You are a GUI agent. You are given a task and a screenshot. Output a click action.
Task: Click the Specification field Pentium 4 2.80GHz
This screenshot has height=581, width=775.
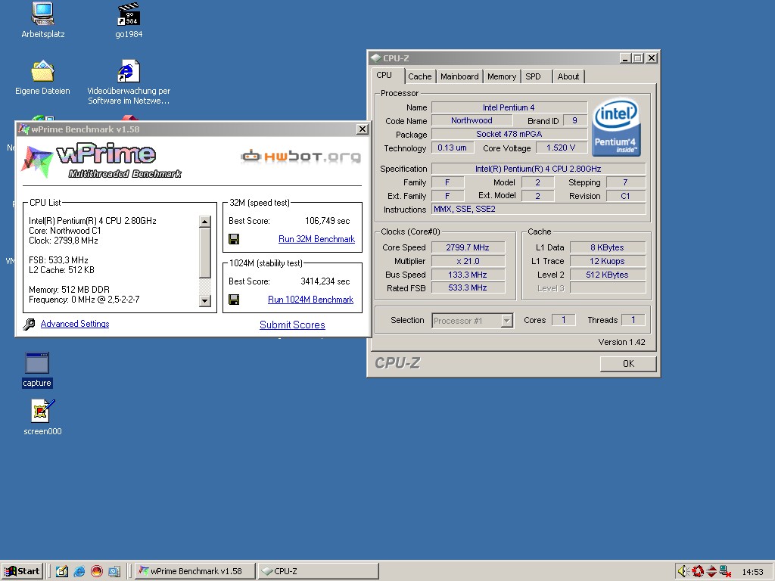pos(538,169)
